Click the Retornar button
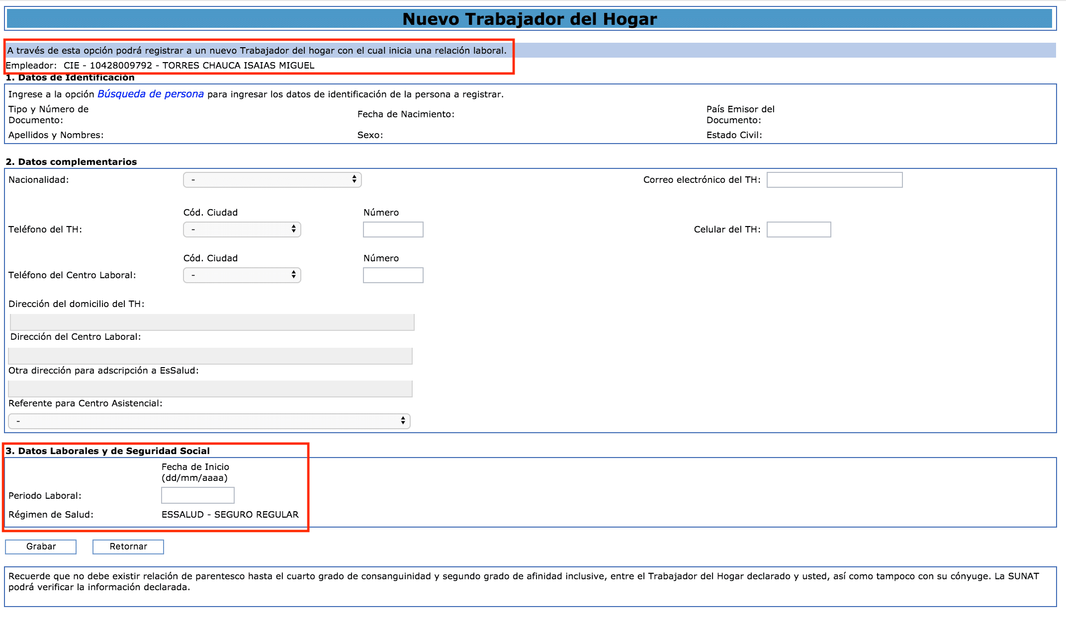 click(x=128, y=546)
